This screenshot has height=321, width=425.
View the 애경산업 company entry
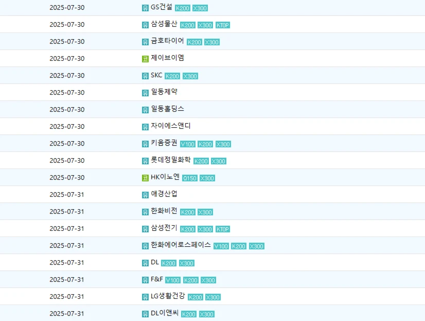click(x=165, y=194)
